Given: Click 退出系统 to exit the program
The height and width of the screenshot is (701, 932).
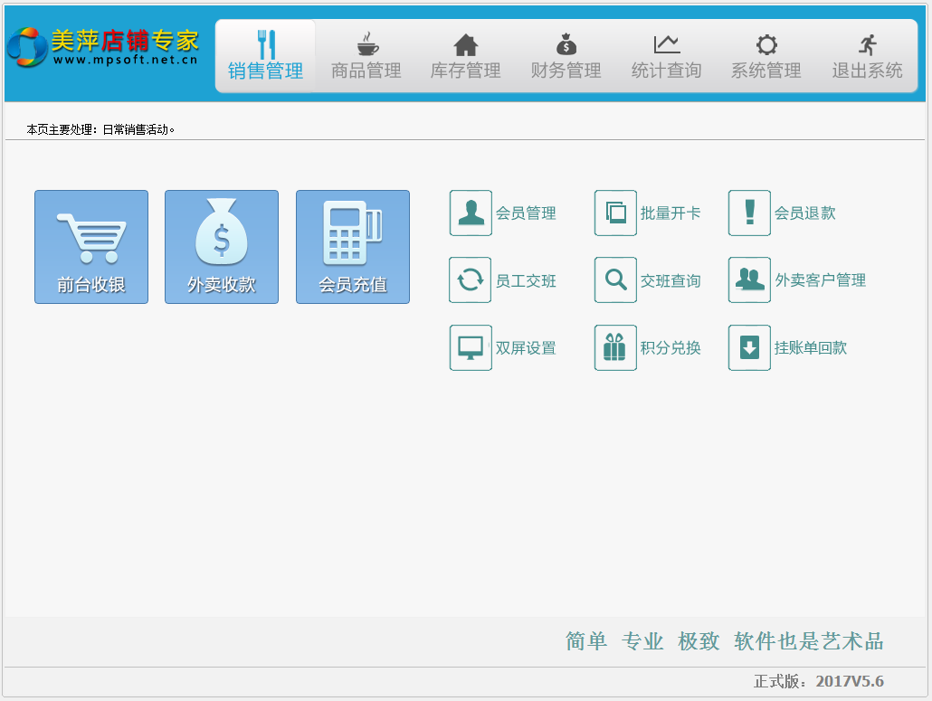Looking at the screenshot, I should click(x=868, y=56).
